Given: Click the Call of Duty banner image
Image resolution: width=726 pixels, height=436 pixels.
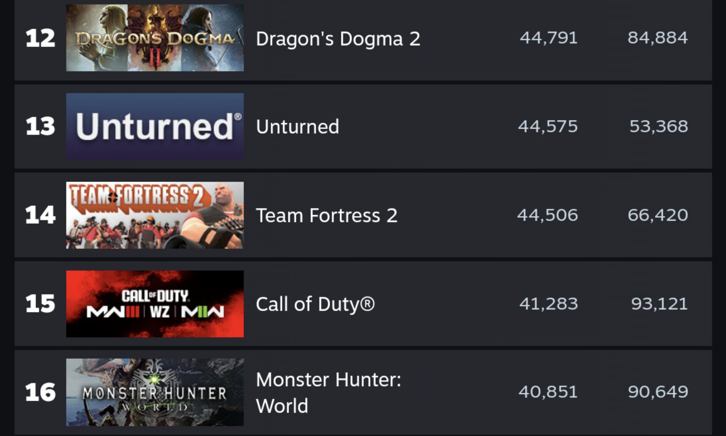Looking at the screenshot, I should click(155, 304).
